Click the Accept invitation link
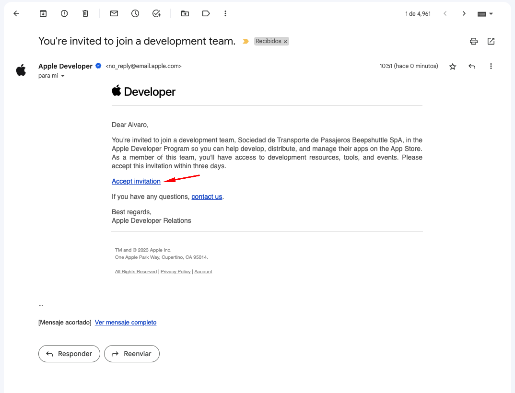 [x=136, y=181]
